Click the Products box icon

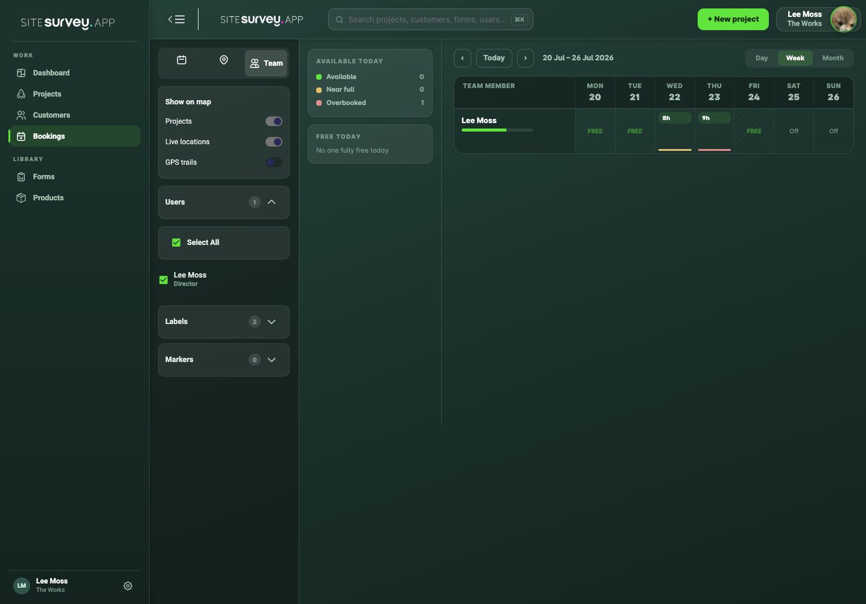pyautogui.click(x=21, y=198)
